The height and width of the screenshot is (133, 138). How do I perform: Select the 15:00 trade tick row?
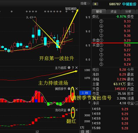click(x=115, y=128)
